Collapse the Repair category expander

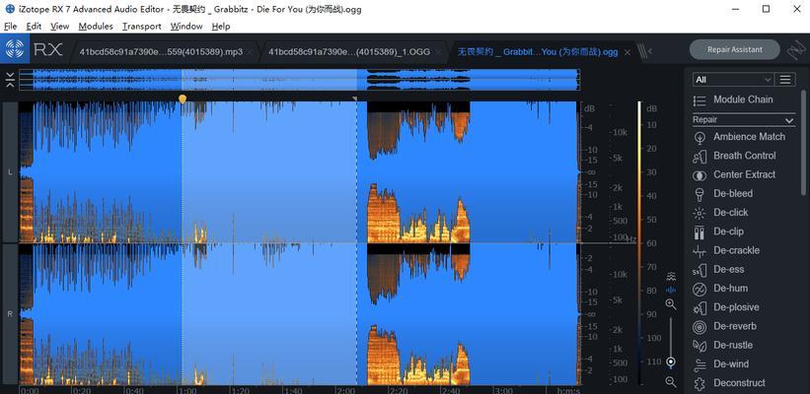pos(789,120)
